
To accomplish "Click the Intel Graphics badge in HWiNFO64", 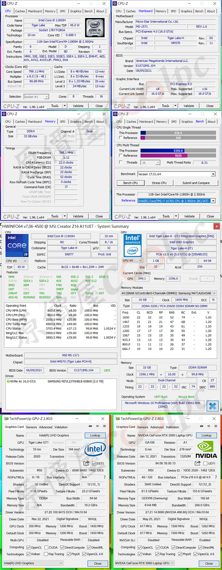I will pos(132,245).
